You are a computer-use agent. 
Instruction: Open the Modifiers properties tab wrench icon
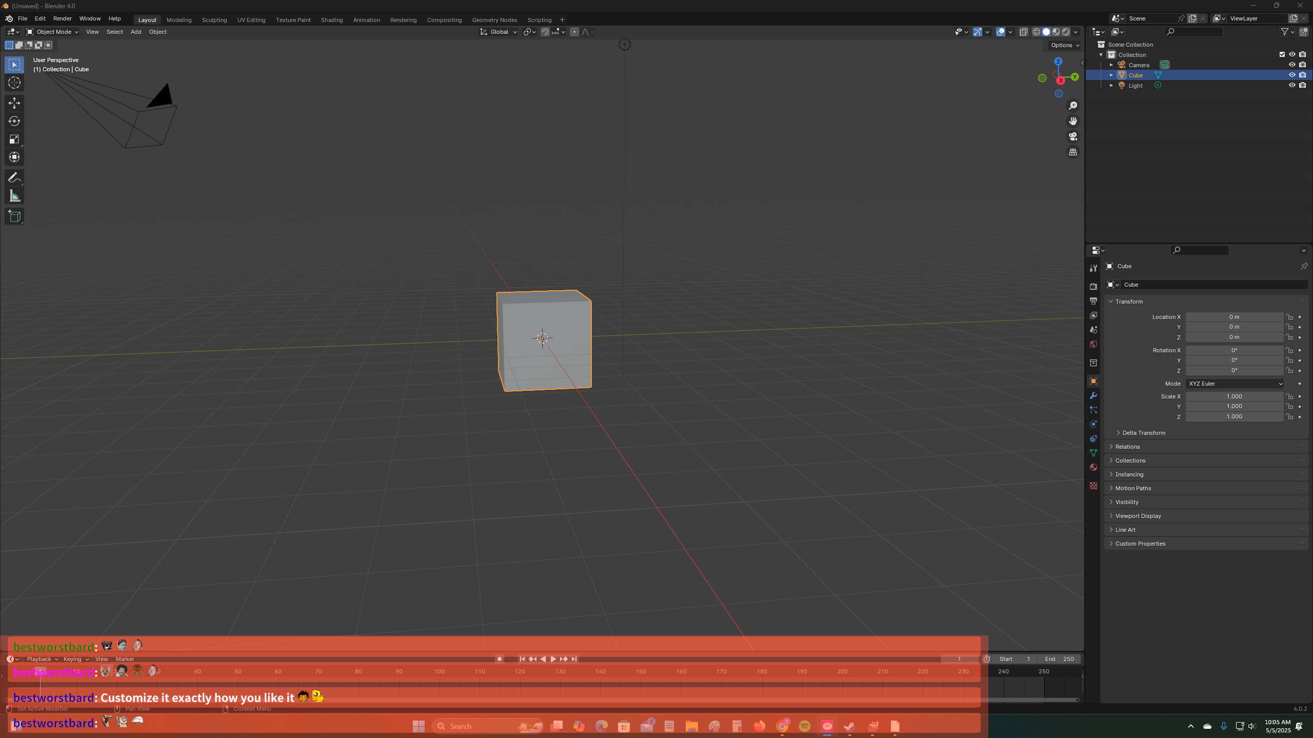click(1093, 395)
